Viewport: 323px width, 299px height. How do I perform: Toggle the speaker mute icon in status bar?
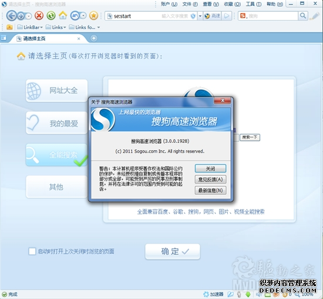[x=258, y=294]
